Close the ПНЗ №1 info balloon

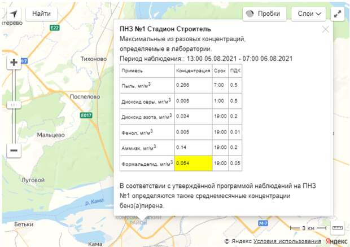325,29
